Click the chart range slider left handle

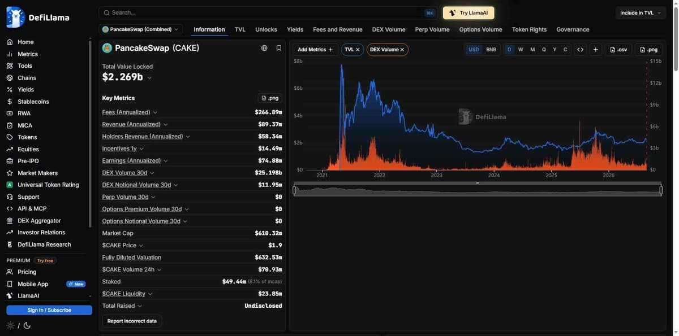coord(294,190)
